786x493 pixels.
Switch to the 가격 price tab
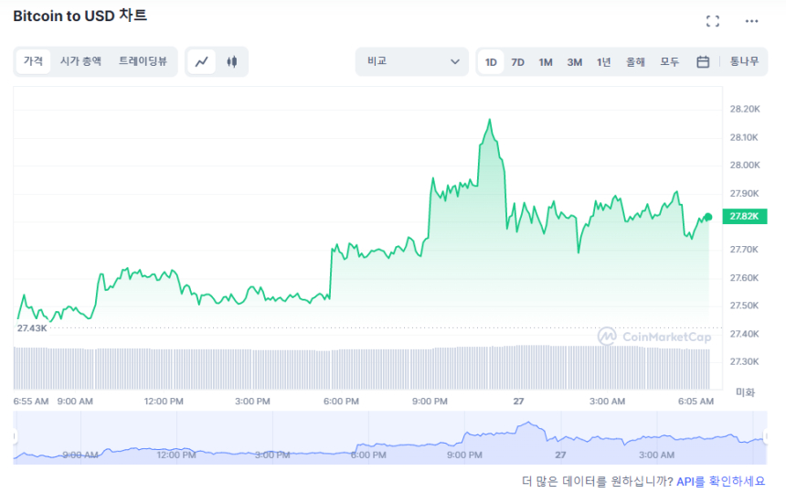[x=33, y=61]
